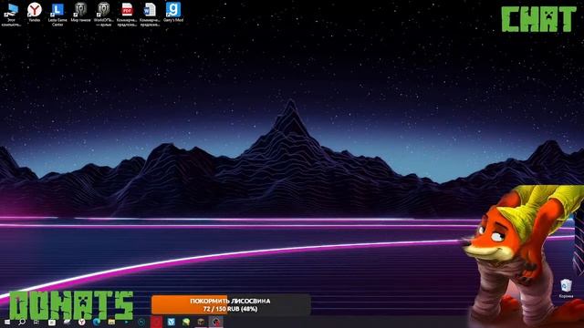
Task: Click the ПОКОРМИТЬ ЛИСОСВИНА donation goal bar
Action: [231, 305]
